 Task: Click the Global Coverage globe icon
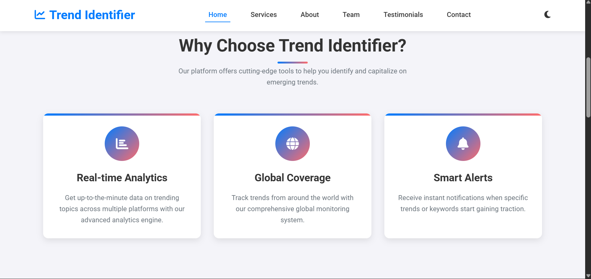click(x=292, y=144)
